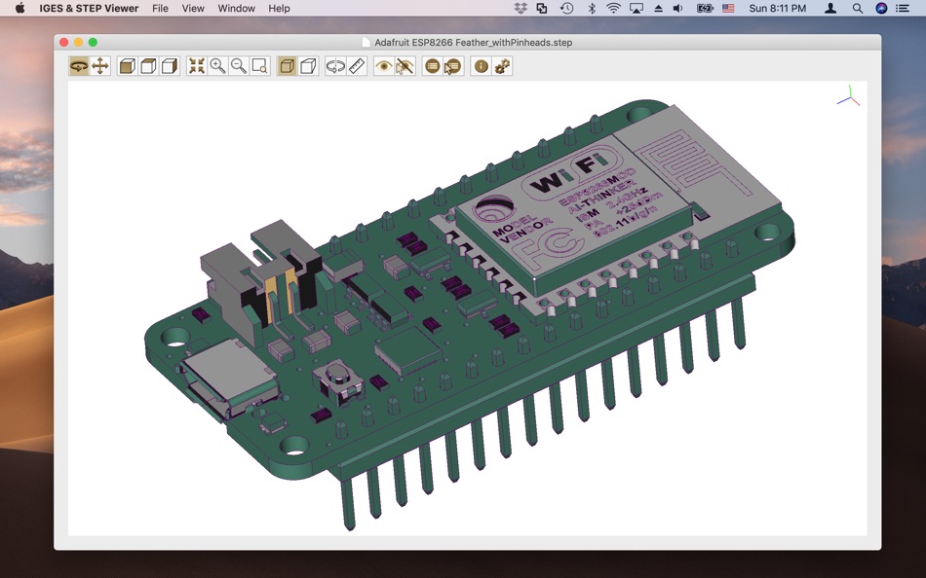The image size is (926, 578).
Task: Open the File menu
Action: pos(160,8)
